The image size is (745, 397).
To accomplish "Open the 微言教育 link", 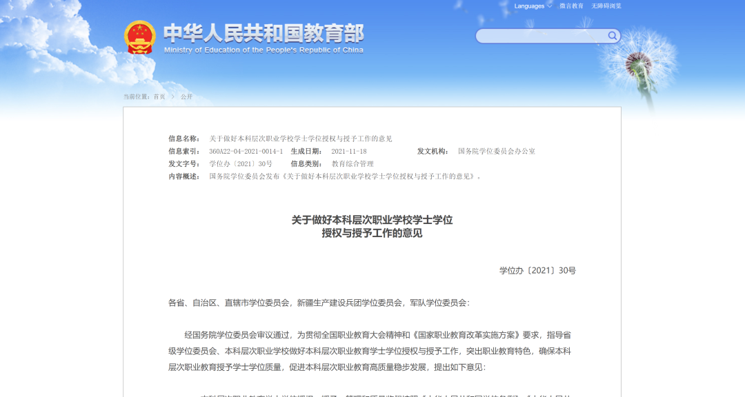I will [571, 6].
